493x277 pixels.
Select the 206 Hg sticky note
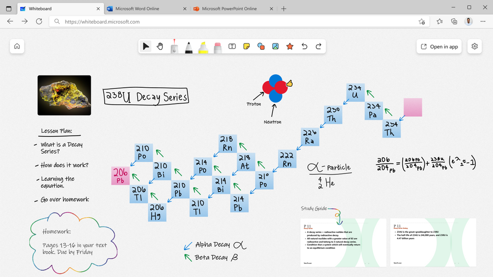(157, 212)
